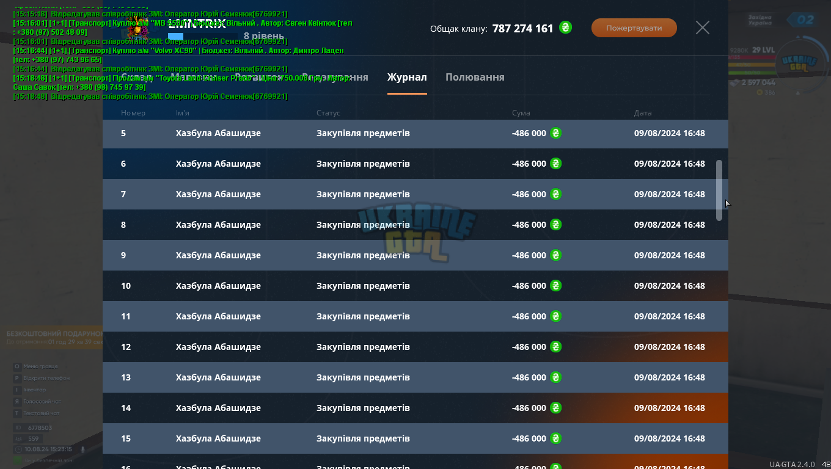Click the Я key icon for Голосовий чат
The width and height of the screenshot is (831, 469).
17,401
